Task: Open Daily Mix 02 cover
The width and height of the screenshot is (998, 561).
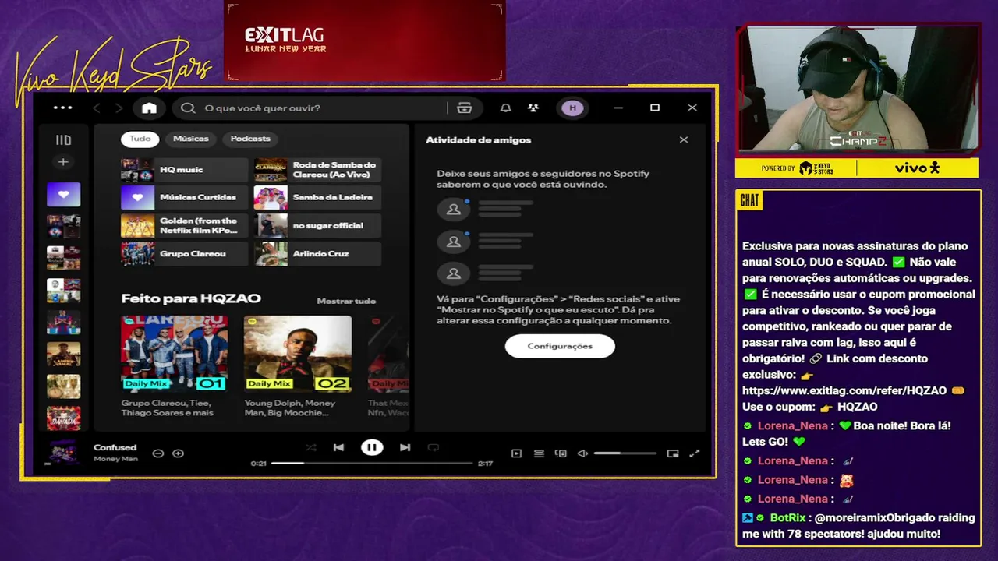Action: (x=298, y=353)
